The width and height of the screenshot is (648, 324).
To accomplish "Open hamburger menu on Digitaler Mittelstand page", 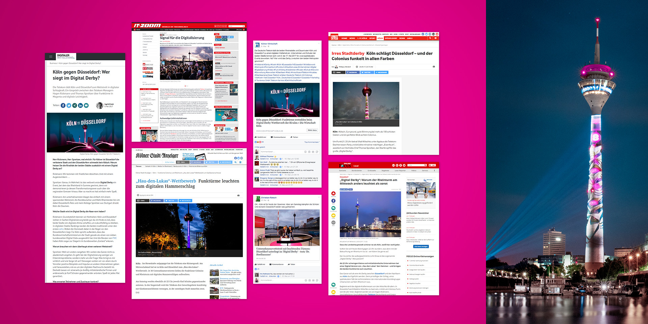I will point(51,57).
